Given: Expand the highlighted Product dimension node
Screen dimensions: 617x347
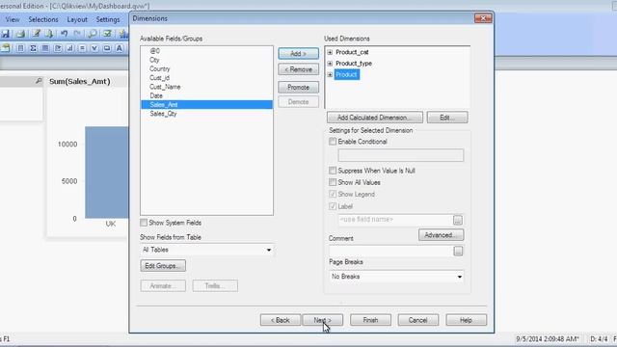Looking at the screenshot, I should [x=330, y=75].
